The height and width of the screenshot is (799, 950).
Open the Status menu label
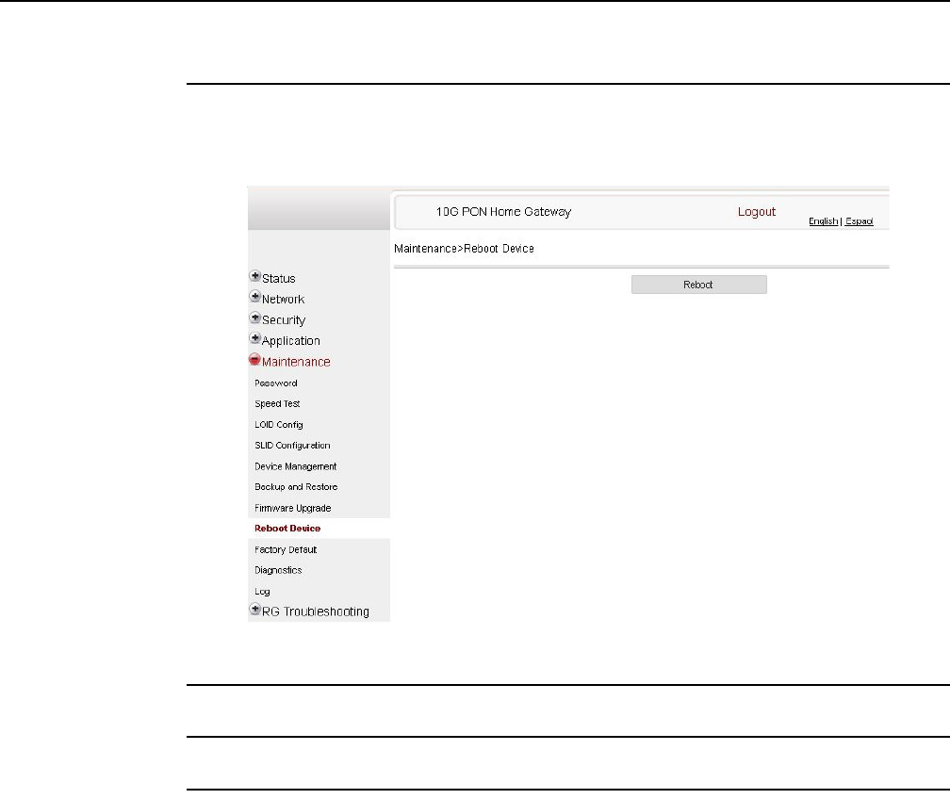pyautogui.click(x=279, y=279)
